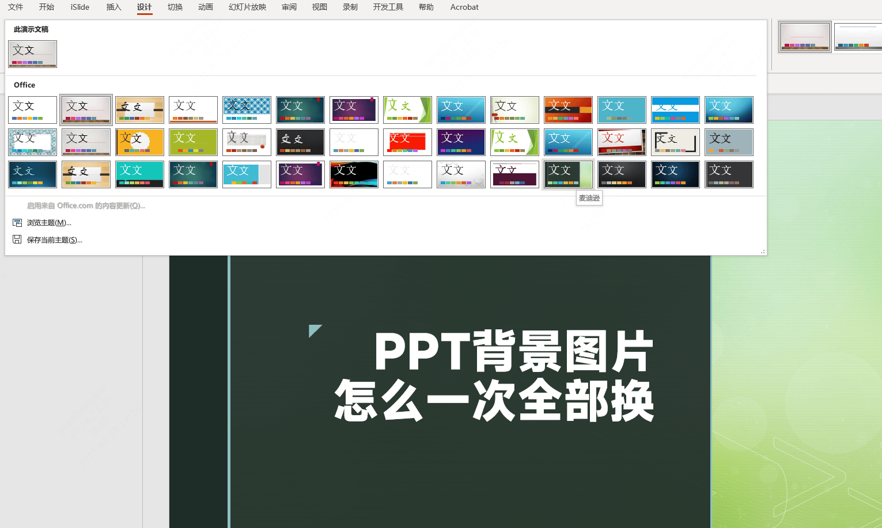Image resolution: width=882 pixels, height=528 pixels.
Task: Select the plain white Office theme
Action: pos(32,109)
